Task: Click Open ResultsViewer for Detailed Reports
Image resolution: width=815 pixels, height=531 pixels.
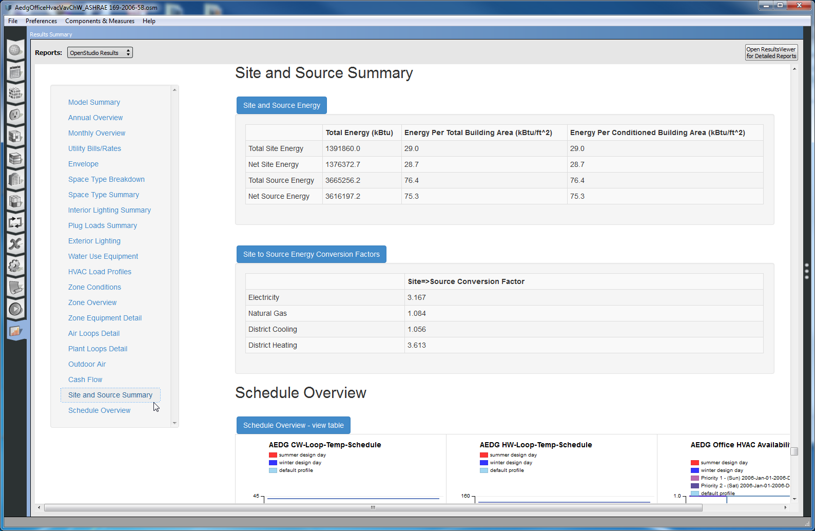Action: pos(771,52)
